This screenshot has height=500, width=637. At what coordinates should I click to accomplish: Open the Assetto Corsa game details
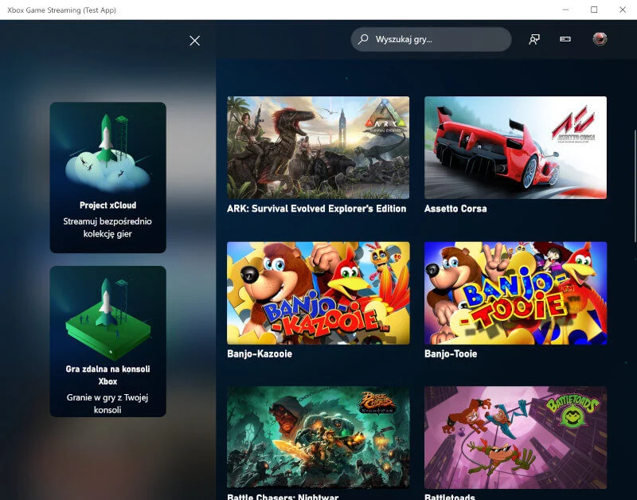pyautogui.click(x=515, y=147)
